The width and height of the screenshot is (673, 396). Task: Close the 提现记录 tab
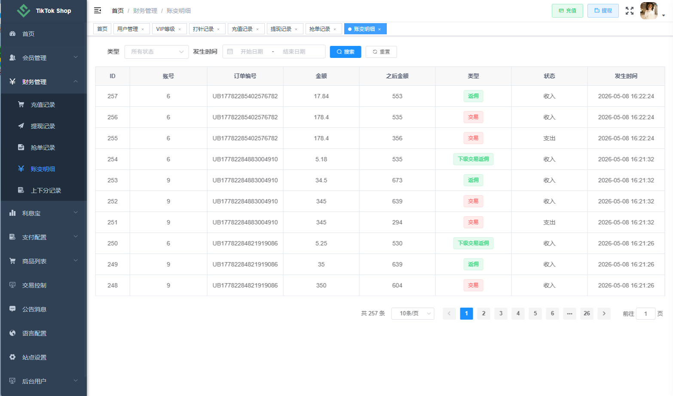click(x=296, y=30)
